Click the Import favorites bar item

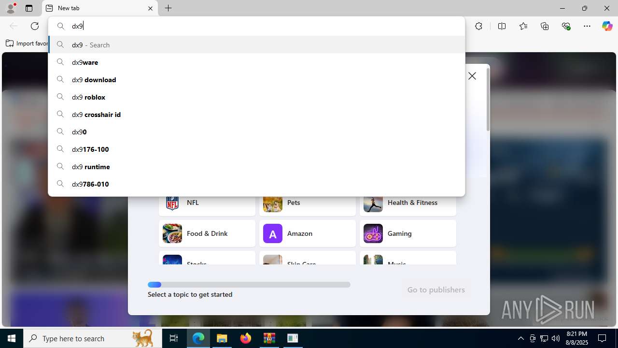tap(27, 43)
